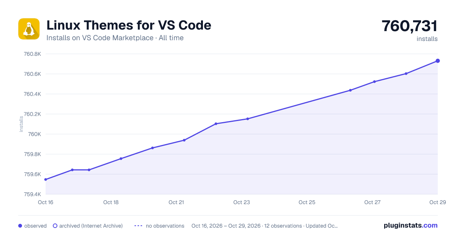Click the 760K y-axis label

pyautogui.click(x=34, y=134)
